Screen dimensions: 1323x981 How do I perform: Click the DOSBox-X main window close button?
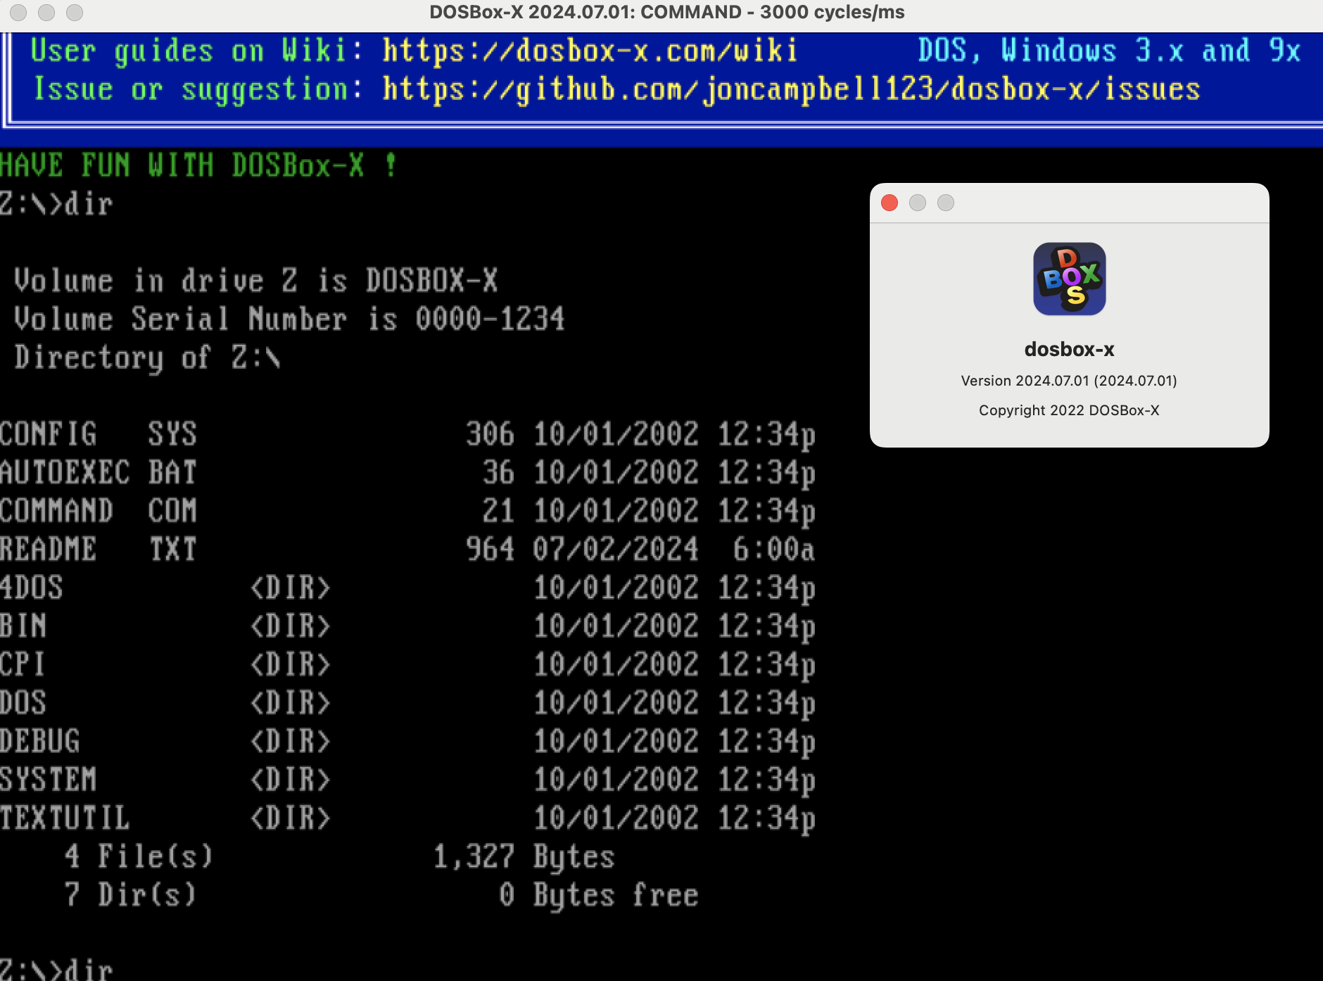coord(18,12)
